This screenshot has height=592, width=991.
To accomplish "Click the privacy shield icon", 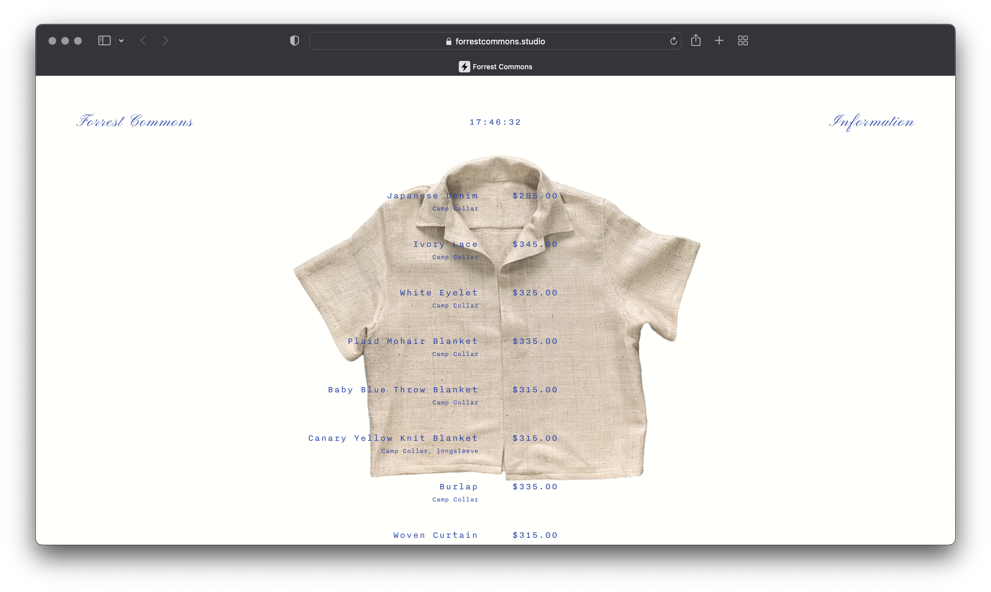I will tap(294, 41).
